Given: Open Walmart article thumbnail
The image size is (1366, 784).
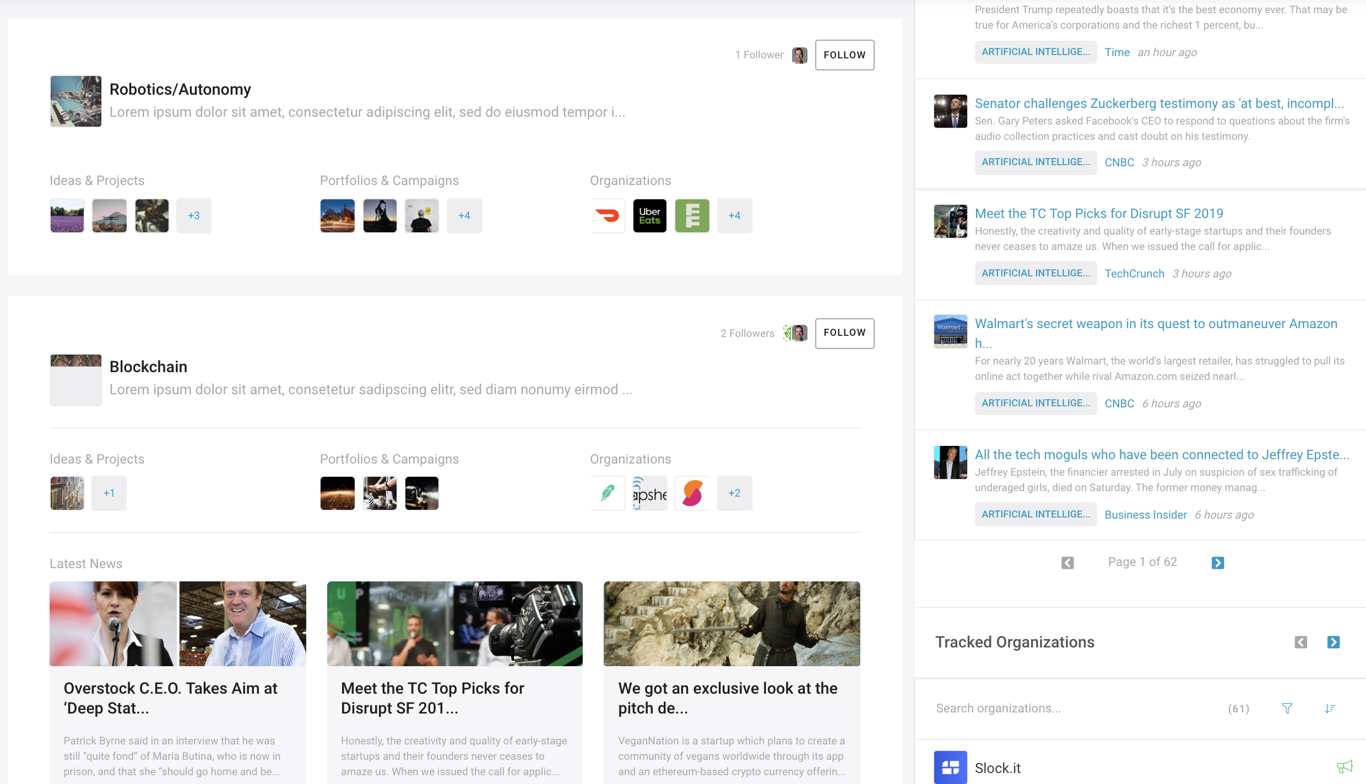Looking at the screenshot, I should [951, 331].
